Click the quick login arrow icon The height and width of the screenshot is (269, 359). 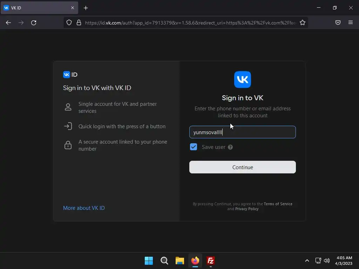click(68, 126)
